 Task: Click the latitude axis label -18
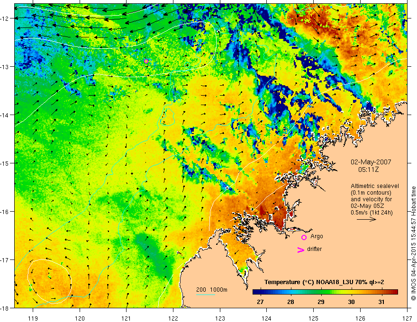(x=5, y=308)
